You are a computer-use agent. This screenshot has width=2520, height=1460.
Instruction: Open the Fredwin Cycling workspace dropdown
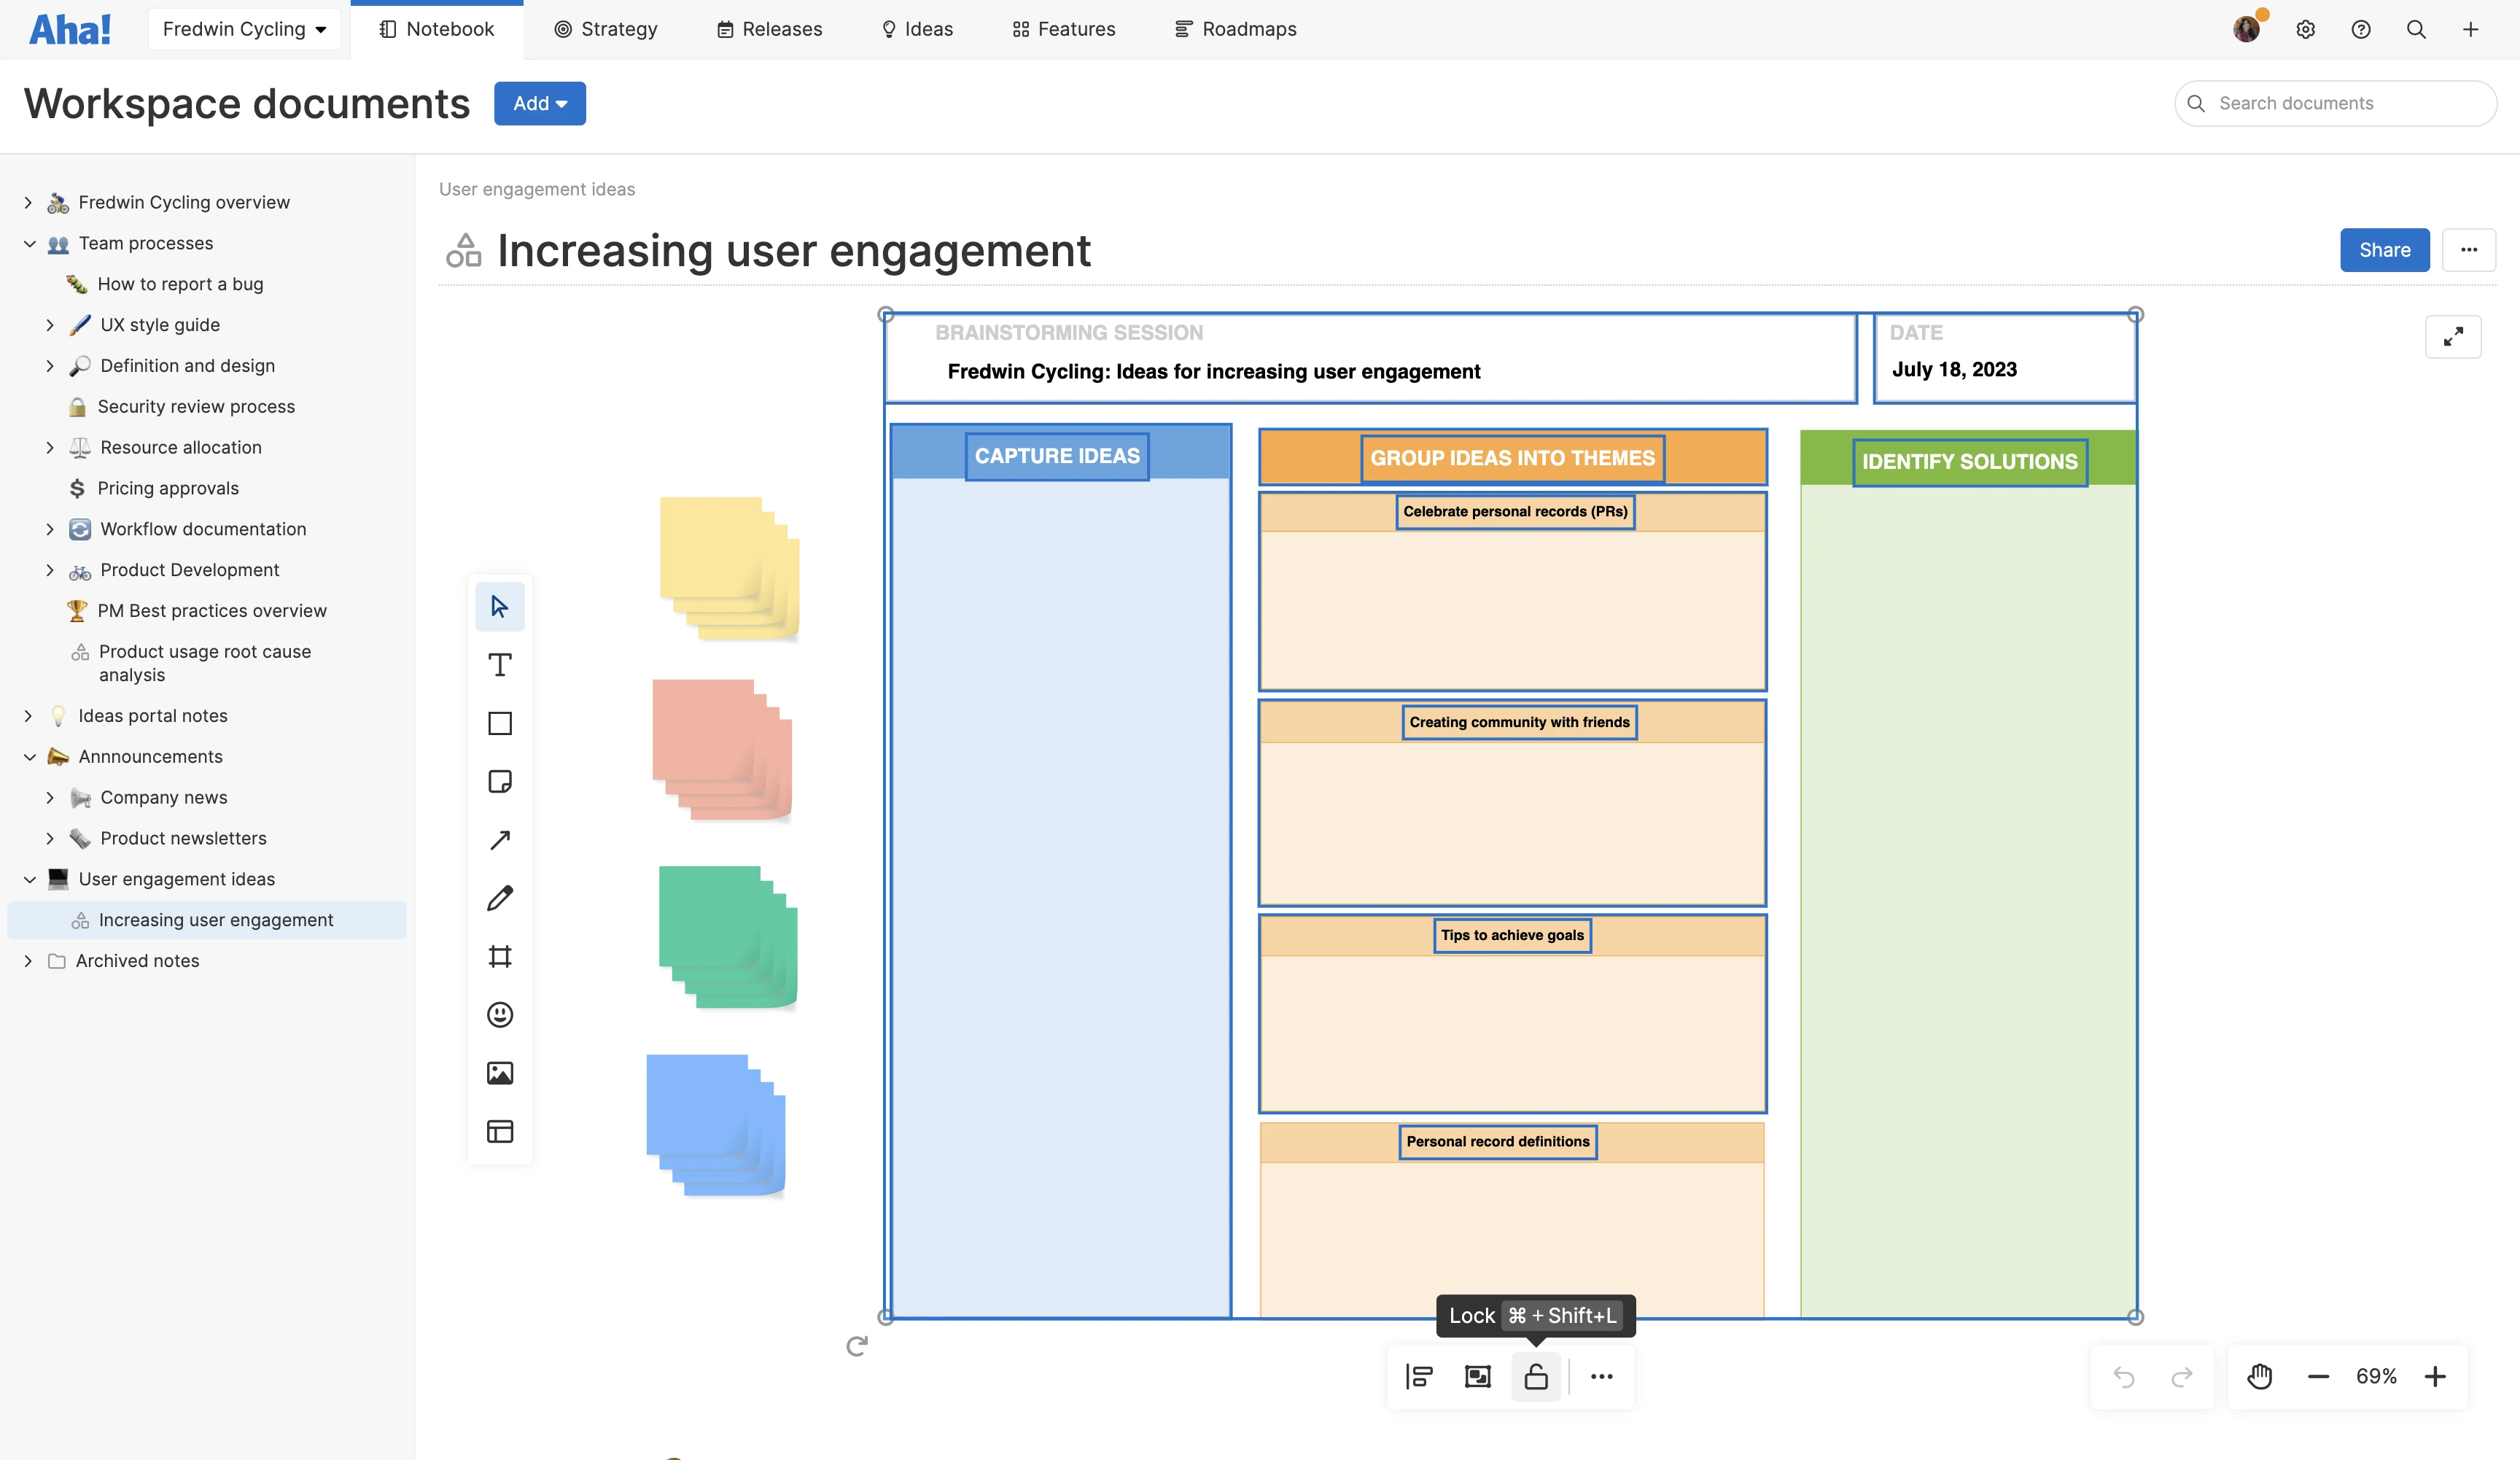click(244, 29)
